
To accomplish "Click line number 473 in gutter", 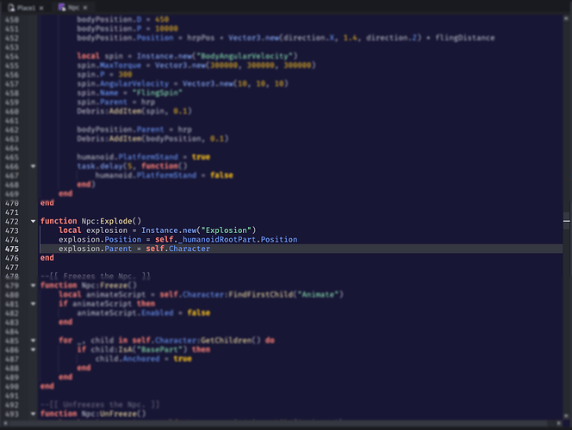I will pyautogui.click(x=12, y=230).
